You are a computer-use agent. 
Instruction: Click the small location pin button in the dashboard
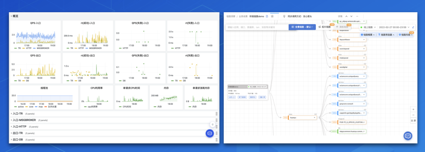(x=213, y=124)
